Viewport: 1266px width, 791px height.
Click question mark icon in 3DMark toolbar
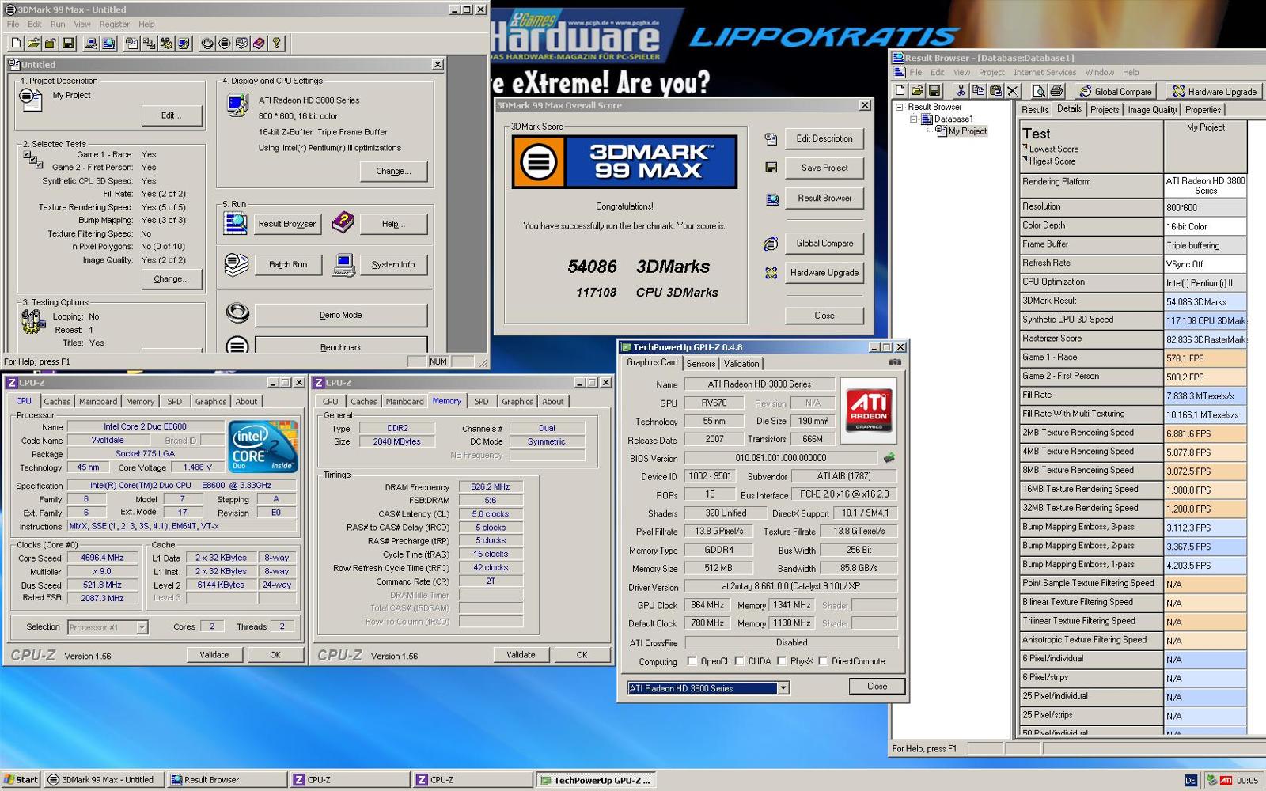(x=276, y=44)
